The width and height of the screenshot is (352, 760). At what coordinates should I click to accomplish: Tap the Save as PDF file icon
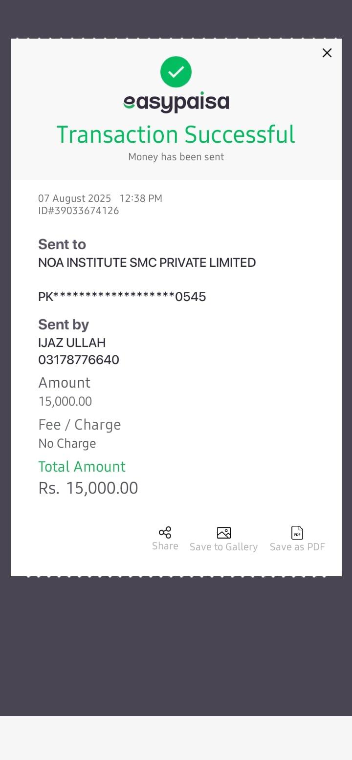coord(297,532)
